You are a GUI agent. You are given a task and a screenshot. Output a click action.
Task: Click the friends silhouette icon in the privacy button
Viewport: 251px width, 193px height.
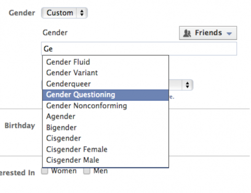(x=187, y=33)
